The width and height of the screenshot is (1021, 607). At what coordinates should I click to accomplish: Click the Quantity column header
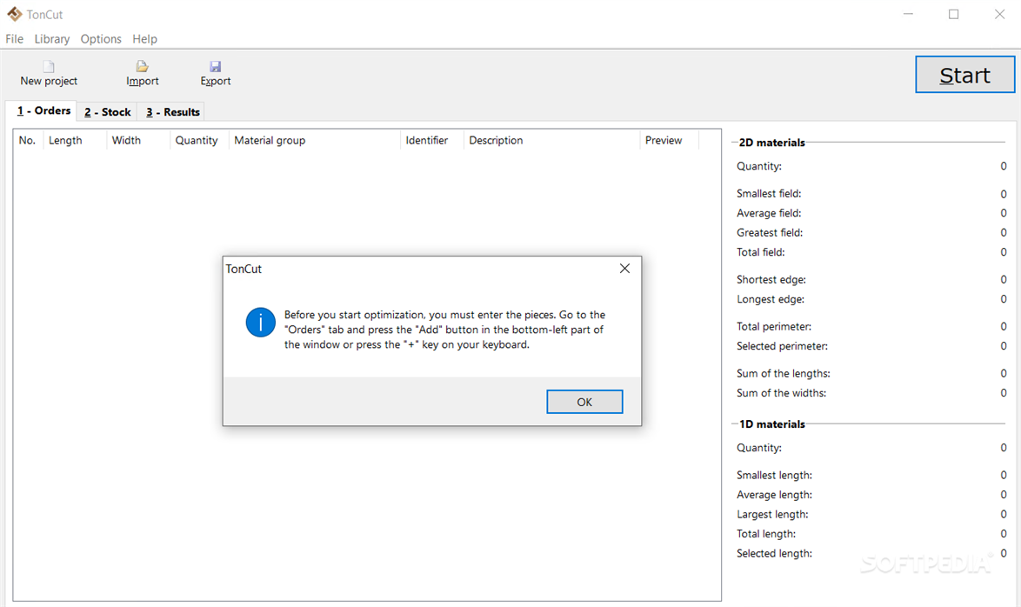click(x=199, y=140)
